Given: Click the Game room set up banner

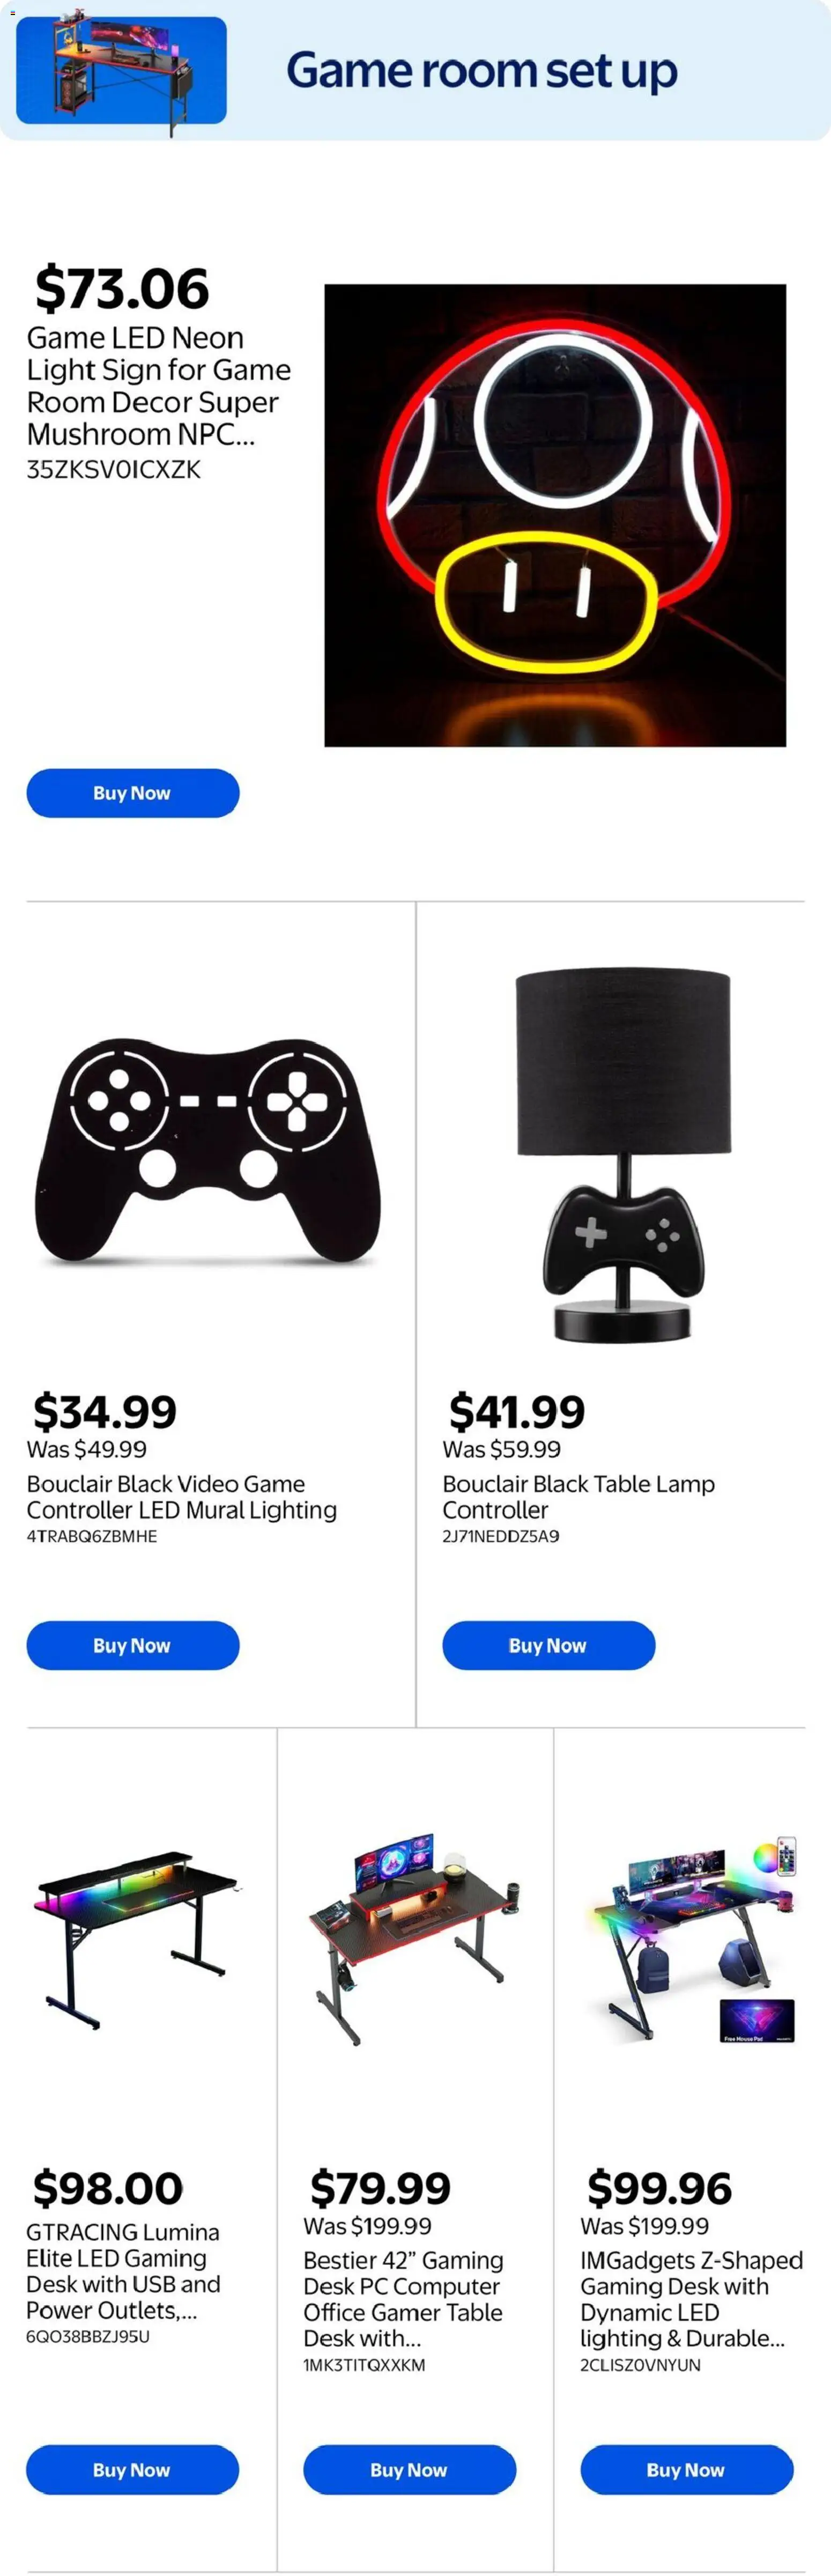Looking at the screenshot, I should coord(415,70).
